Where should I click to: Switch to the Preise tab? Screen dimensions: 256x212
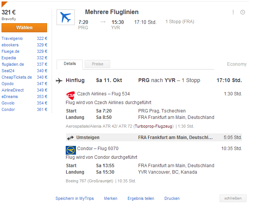pyautogui.click(x=98, y=64)
